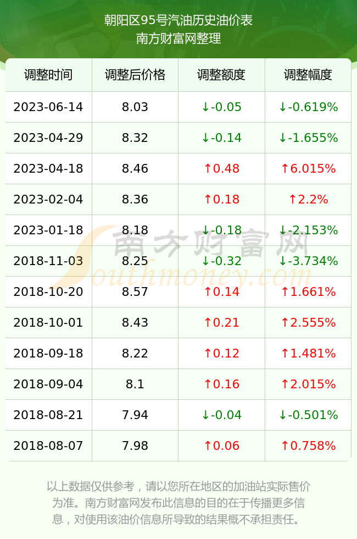The image size is (357, 539).
Task: Click the 8.1 price cell
Action: (135, 384)
